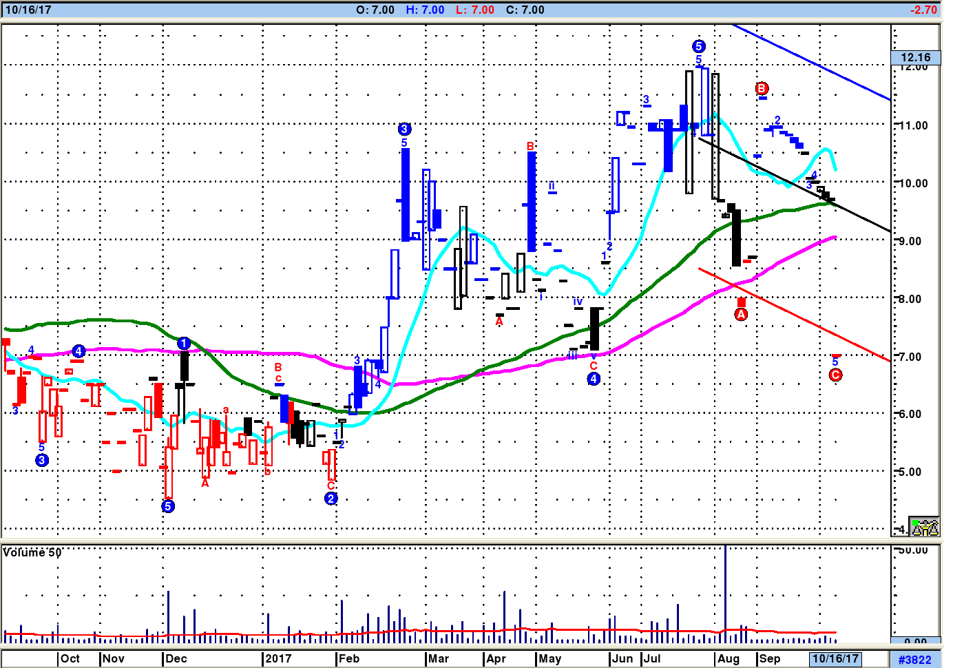Click the Feb label on time axis

[349, 658]
